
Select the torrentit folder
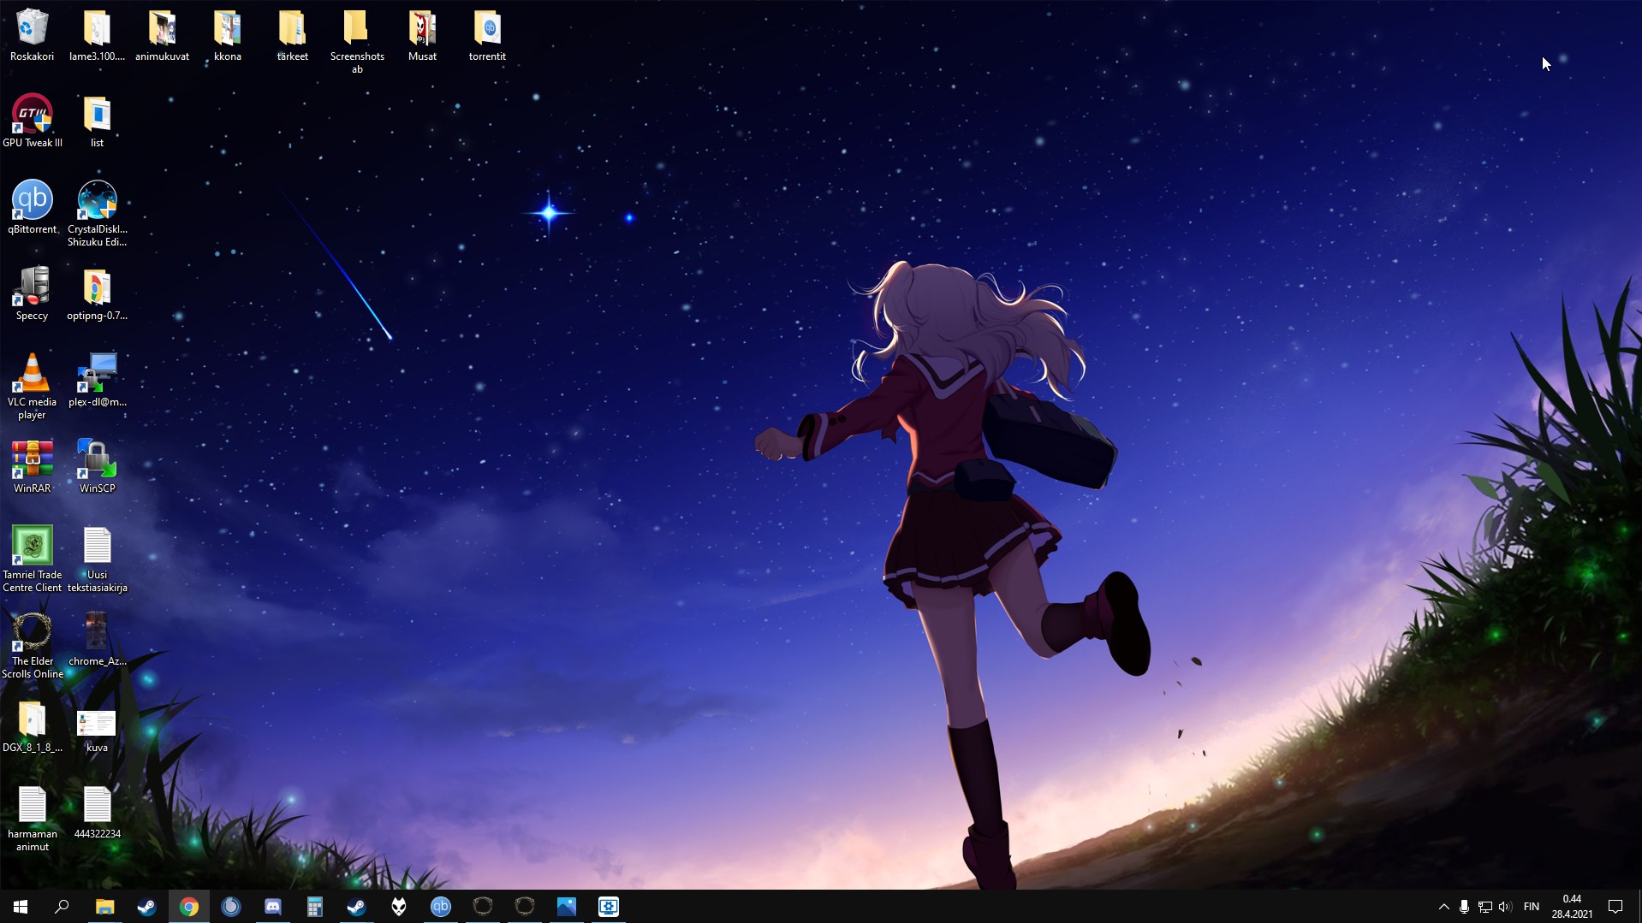(487, 35)
